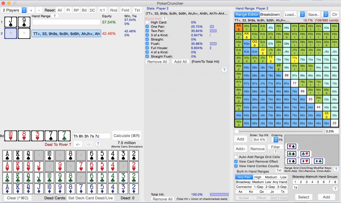Pick the Queen of clubs from deck
Screen dimensions: 341x203
pos(28,178)
